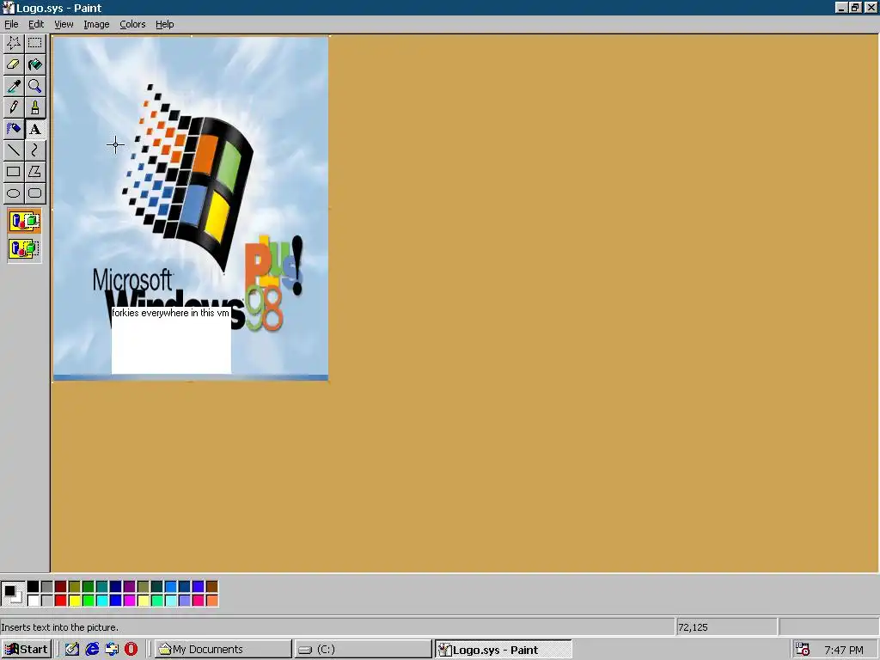Launch Internet Explorer from quick launch
Image resolution: width=880 pixels, height=660 pixels.
92,650
